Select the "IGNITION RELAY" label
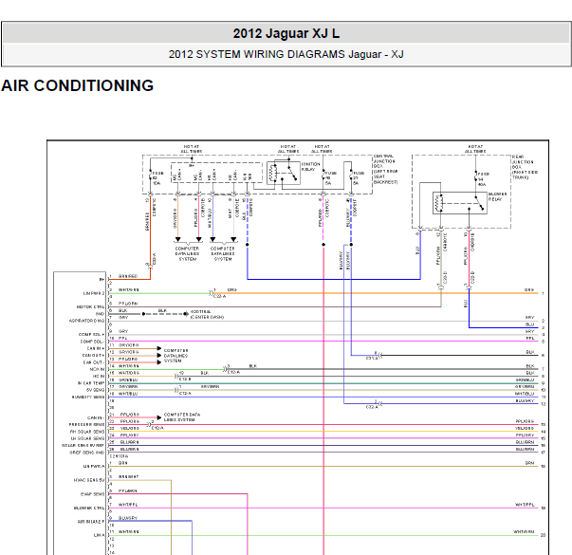Image resolution: width=572 pixels, height=555 pixels. tap(310, 167)
